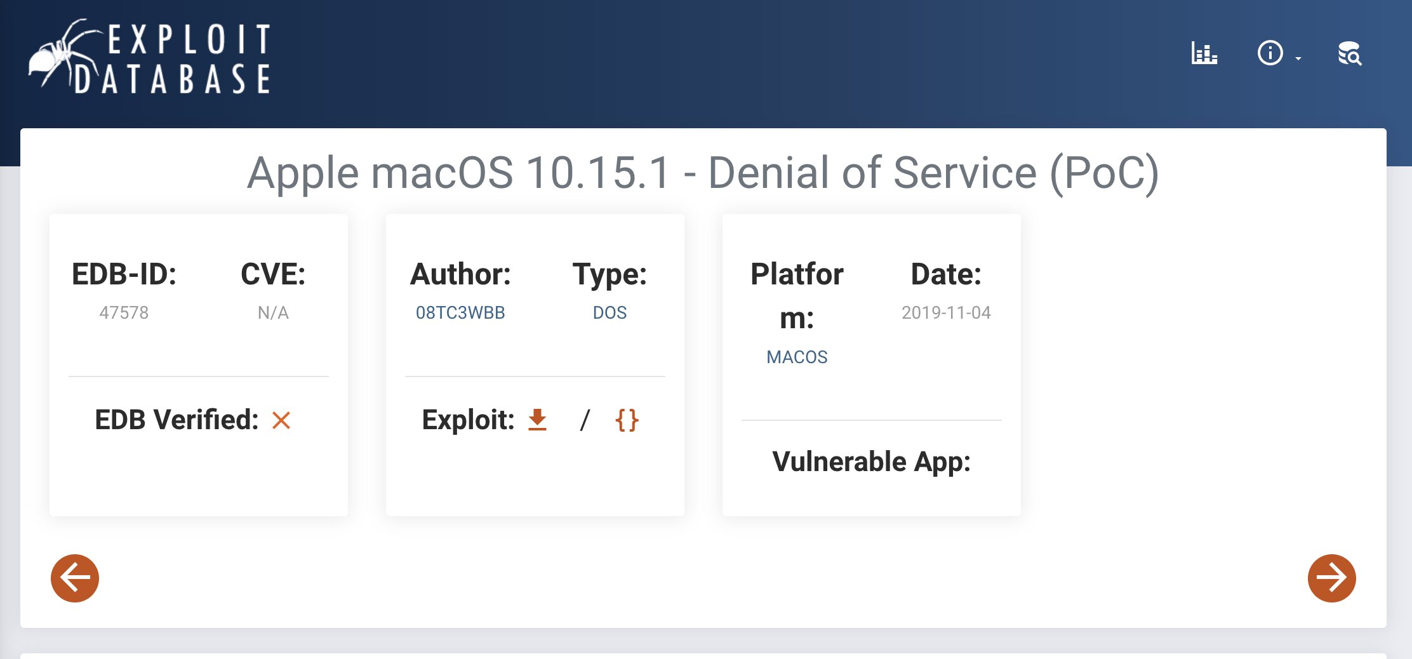The image size is (1412, 659).
Task: Click the Exploit label
Action: [468, 420]
